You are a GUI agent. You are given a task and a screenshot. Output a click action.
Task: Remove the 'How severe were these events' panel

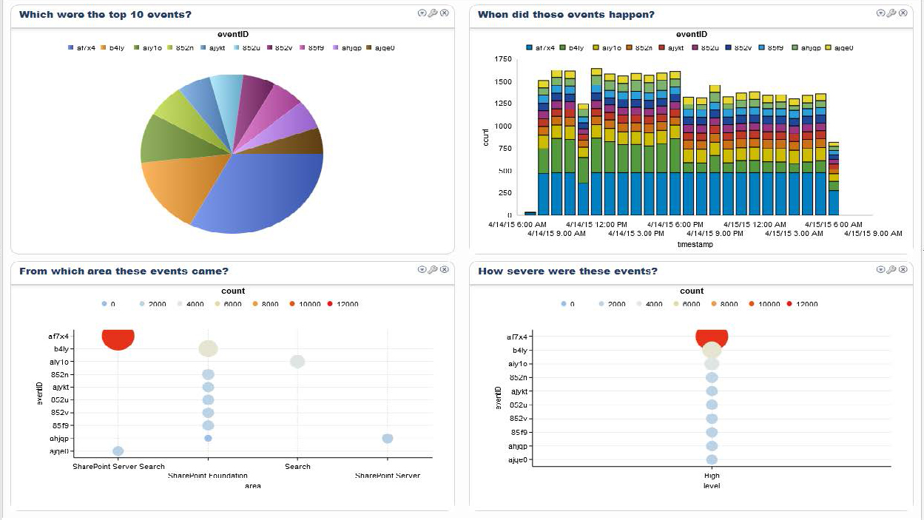click(x=903, y=270)
